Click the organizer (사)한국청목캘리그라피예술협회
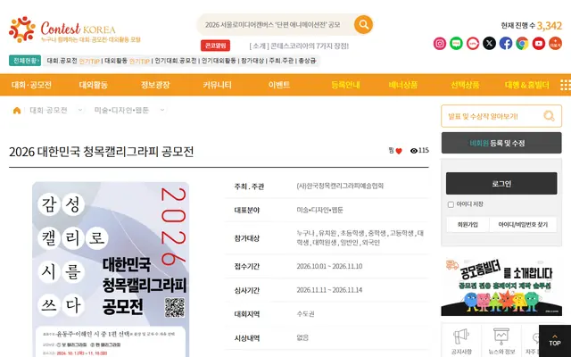571x357 pixels. coord(340,186)
